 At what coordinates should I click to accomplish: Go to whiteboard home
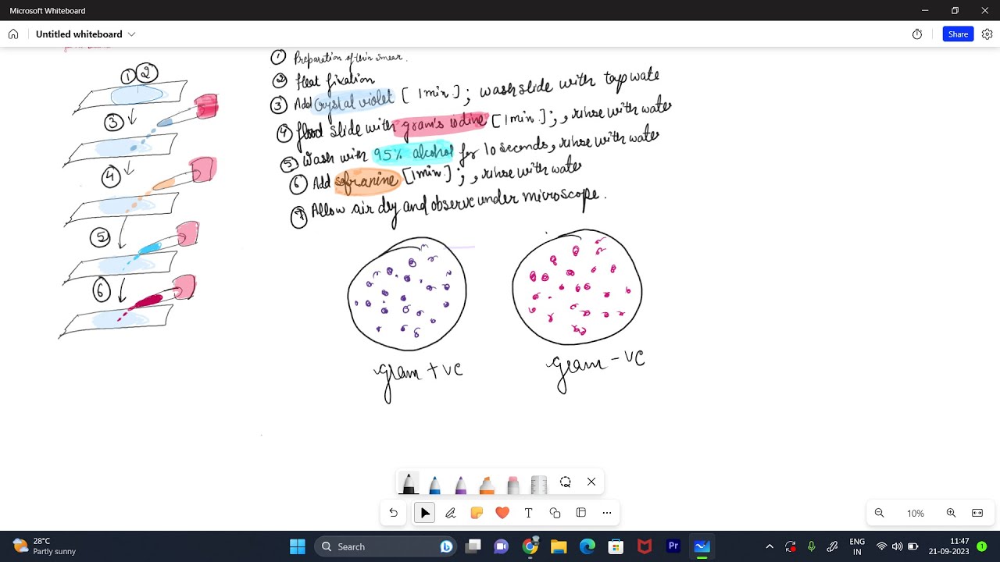click(13, 34)
